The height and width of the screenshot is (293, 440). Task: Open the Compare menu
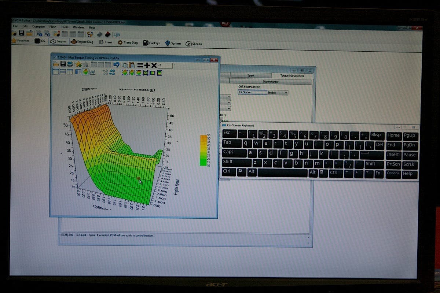click(x=38, y=27)
